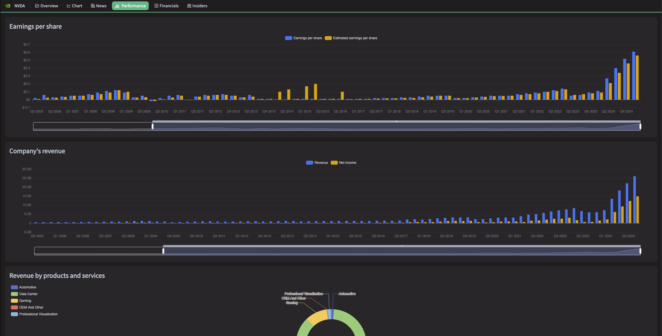The width and height of the screenshot is (662, 336).
Task: Click the Q2 2024 earnings axis label
Action: click(608, 111)
